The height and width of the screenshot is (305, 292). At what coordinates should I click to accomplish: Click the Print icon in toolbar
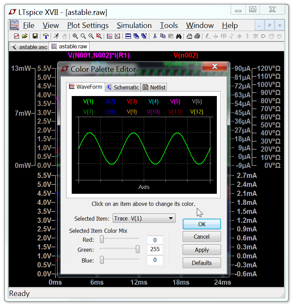point(197,36)
